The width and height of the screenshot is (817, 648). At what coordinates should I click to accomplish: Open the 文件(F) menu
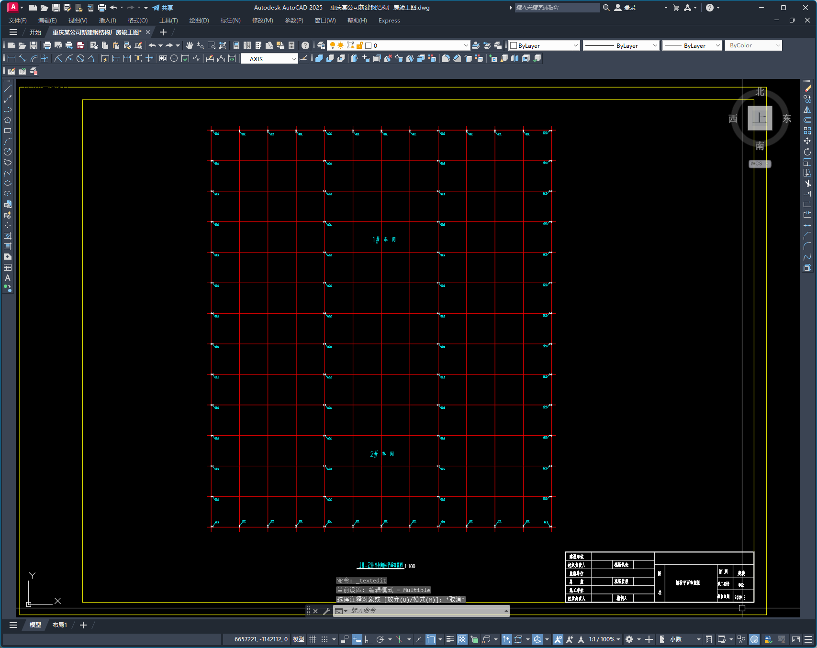(x=18, y=21)
